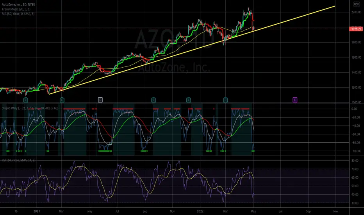The image size is (364, 215).
Task: Click the 2200.00 price axis label
Action: [x=356, y=12]
